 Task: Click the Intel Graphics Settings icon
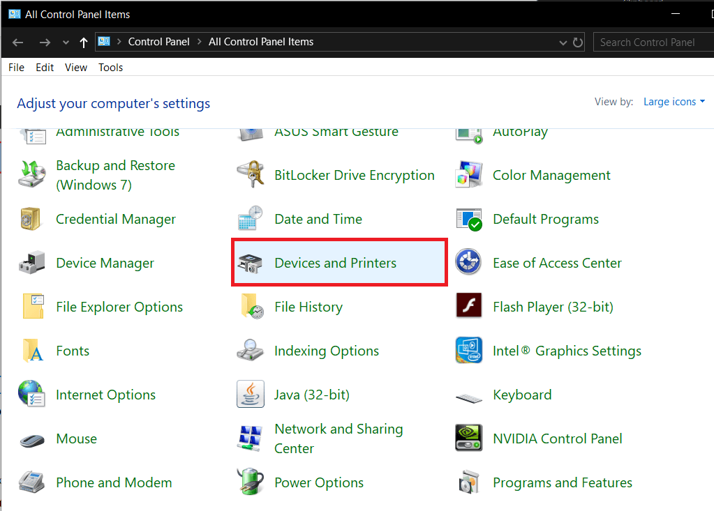pos(468,351)
